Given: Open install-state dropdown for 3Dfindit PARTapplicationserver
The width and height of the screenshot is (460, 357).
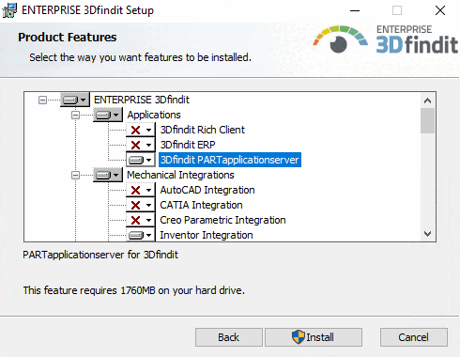Looking at the screenshot, I should [x=141, y=160].
